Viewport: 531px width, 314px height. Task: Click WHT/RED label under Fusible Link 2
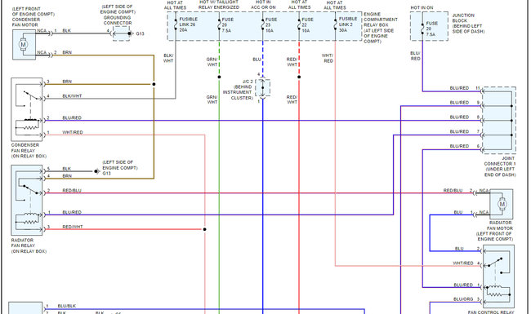328,58
